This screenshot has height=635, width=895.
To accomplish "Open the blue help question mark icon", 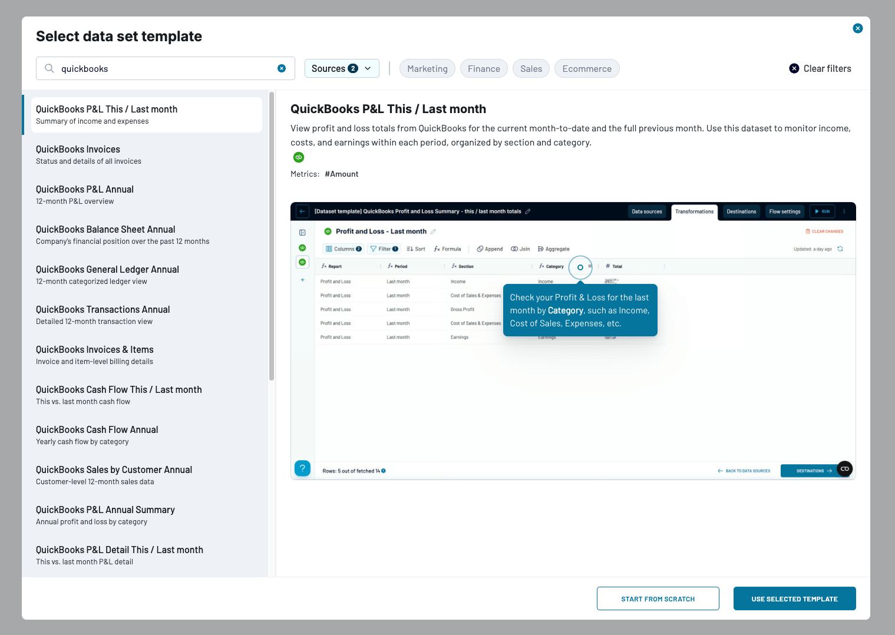I will 302,468.
